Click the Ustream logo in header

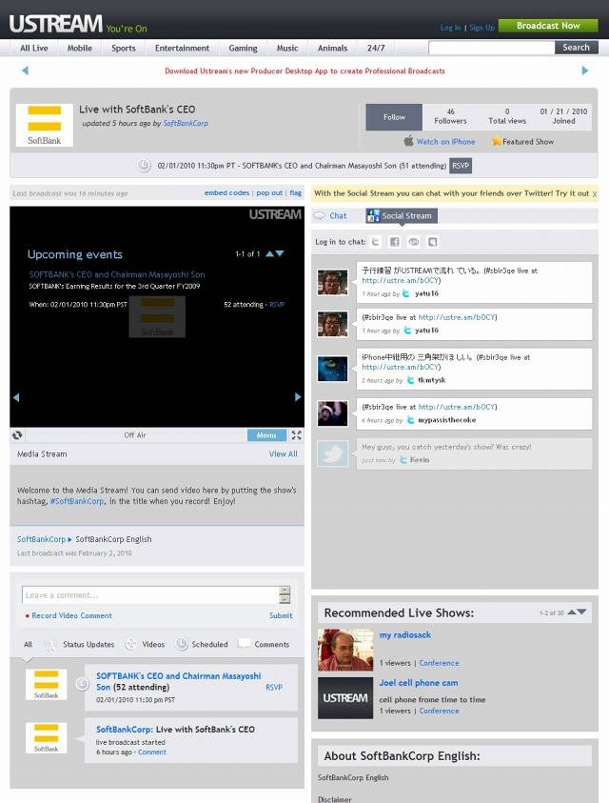coord(56,24)
